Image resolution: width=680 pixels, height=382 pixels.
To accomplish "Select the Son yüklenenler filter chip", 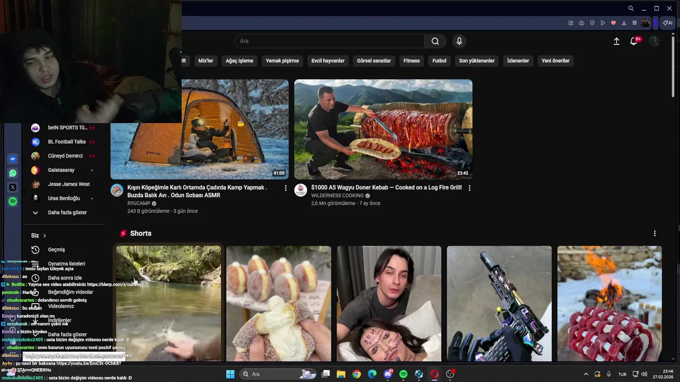I will 477,61.
